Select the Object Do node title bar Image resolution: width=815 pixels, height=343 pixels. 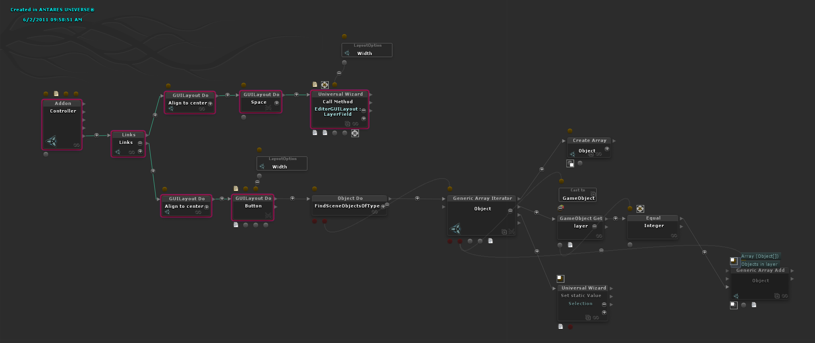[350, 198]
